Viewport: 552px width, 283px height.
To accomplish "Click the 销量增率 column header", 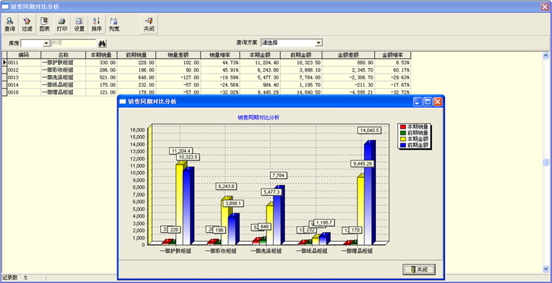I will pyautogui.click(x=220, y=55).
